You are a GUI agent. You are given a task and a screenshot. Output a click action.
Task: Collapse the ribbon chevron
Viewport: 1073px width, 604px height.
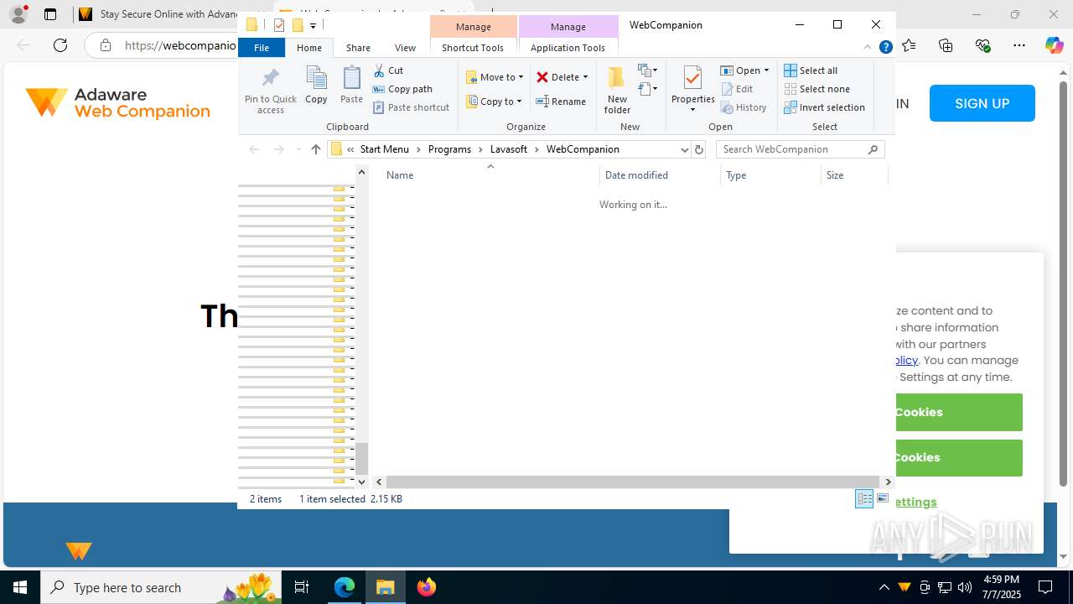[x=868, y=48]
